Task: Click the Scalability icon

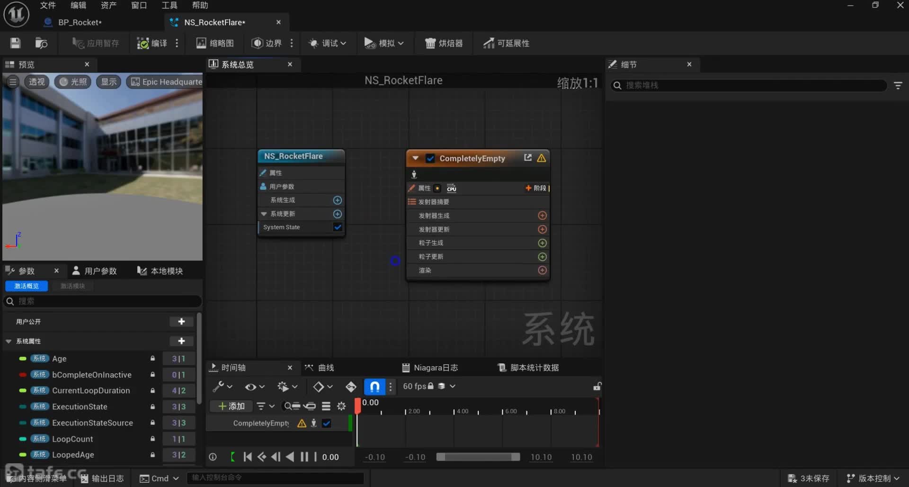Action: [x=489, y=43]
